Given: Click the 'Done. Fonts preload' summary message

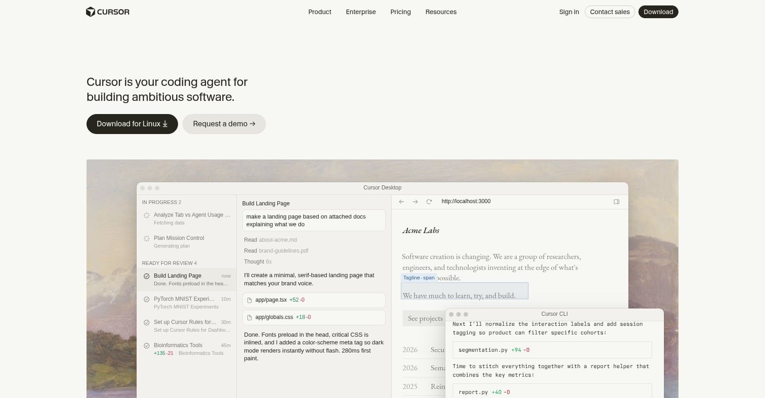Looking at the screenshot, I should (314, 347).
